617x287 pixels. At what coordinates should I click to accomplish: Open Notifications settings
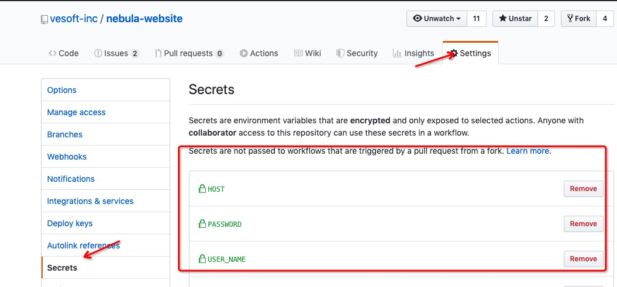(x=105, y=179)
